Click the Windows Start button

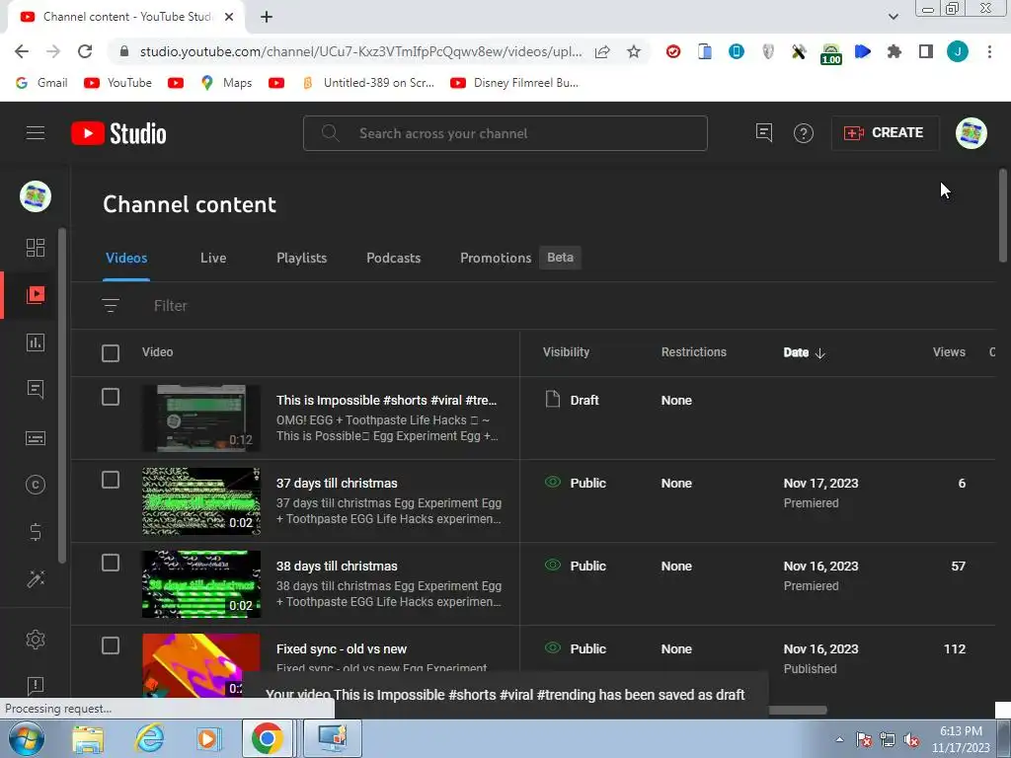pyautogui.click(x=27, y=739)
